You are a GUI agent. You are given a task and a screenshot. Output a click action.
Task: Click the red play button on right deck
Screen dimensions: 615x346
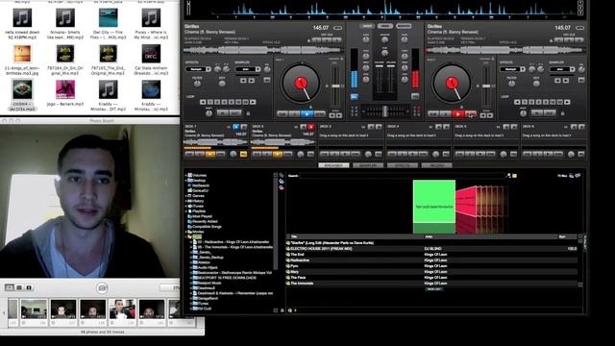(x=457, y=114)
